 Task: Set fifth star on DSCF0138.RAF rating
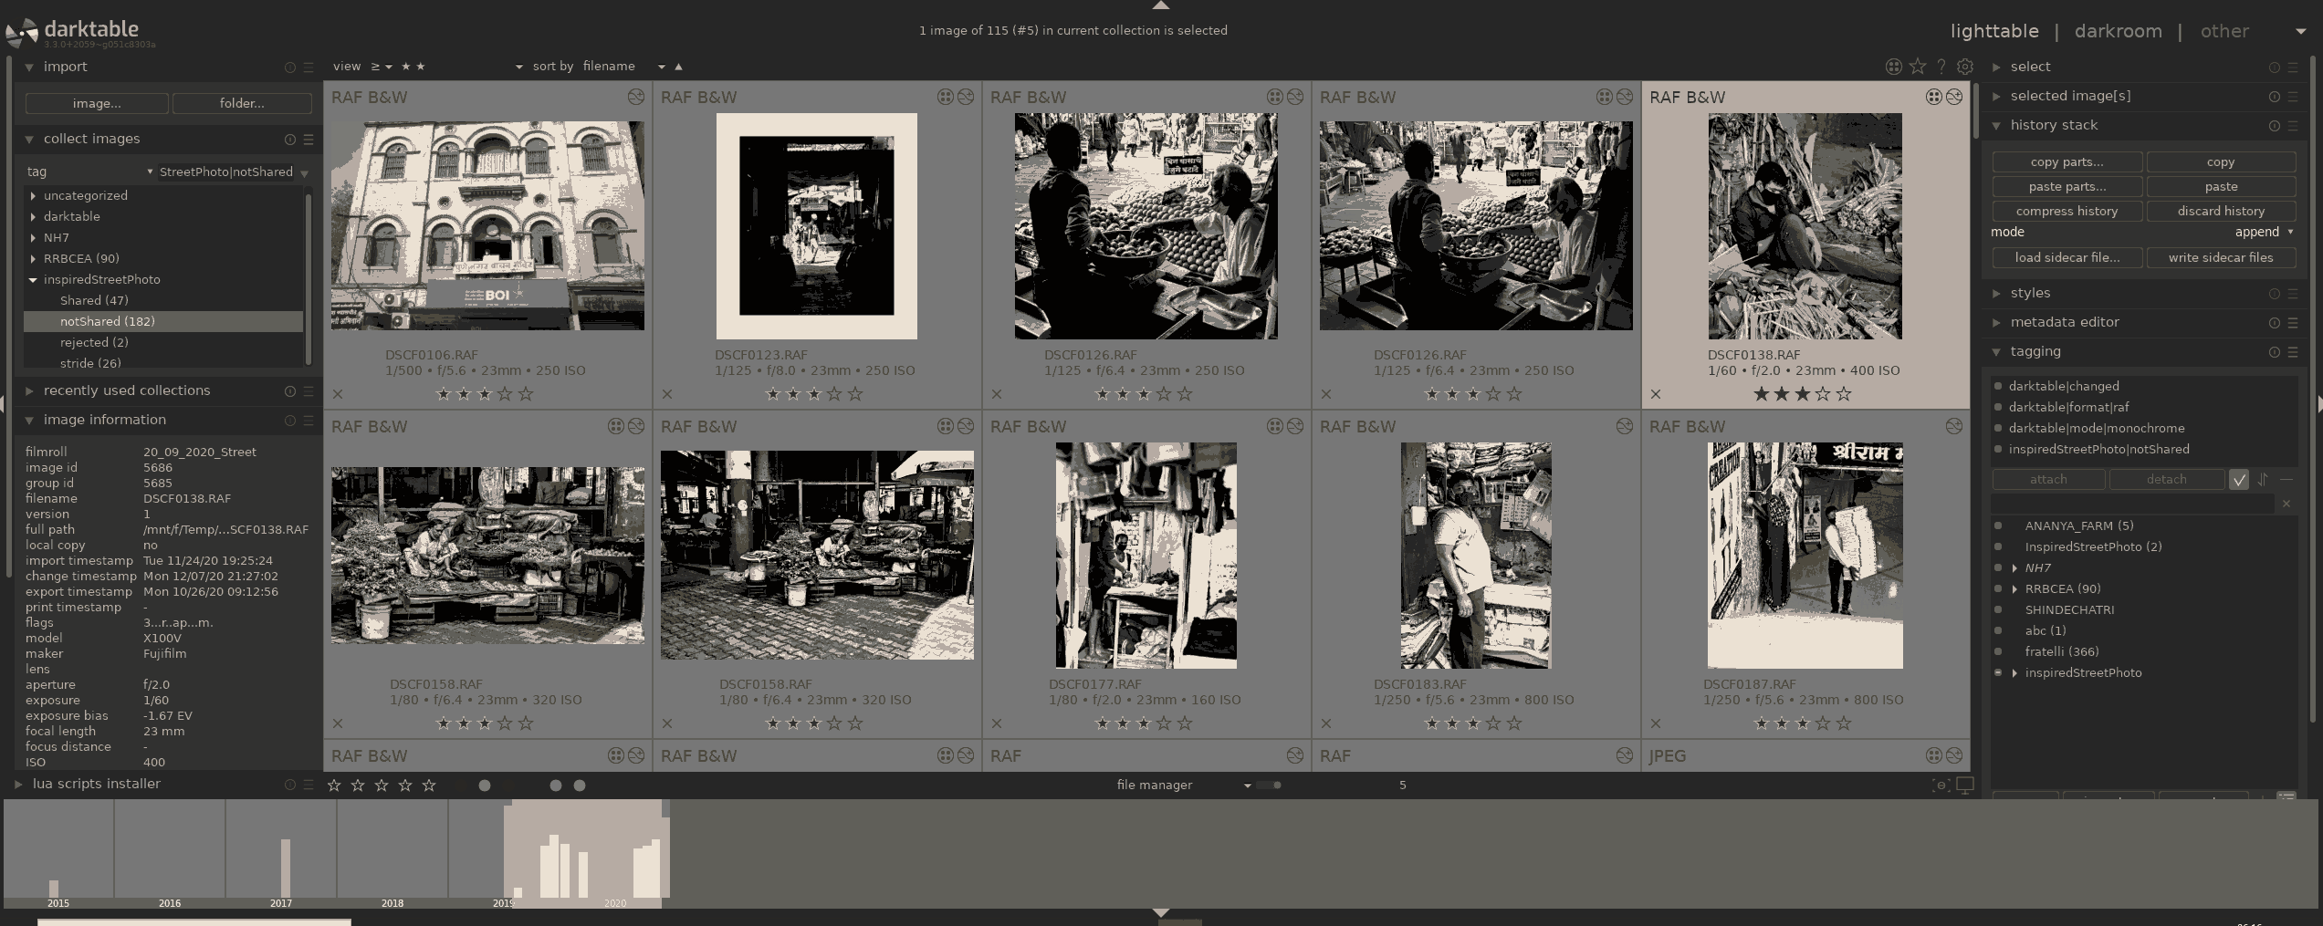pyautogui.click(x=1844, y=394)
